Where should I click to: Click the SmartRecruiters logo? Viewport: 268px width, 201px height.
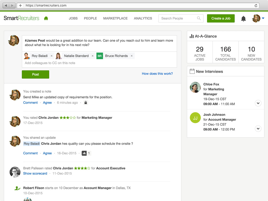tap(21, 18)
